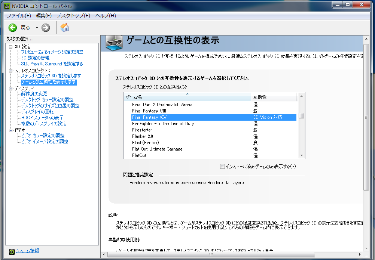Open 複数のディスプレイの設定 link

44,123
